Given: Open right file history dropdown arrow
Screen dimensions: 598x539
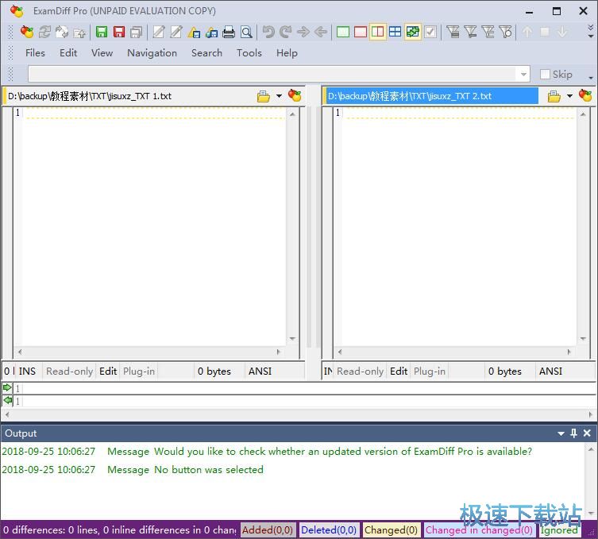Looking at the screenshot, I should coord(569,96).
